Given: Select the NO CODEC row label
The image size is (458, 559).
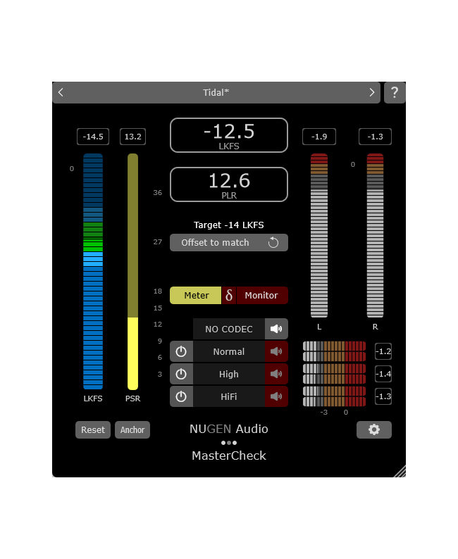Looking at the screenshot, I should (229, 329).
